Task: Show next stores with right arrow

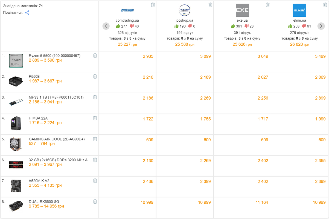Action: click(321, 26)
